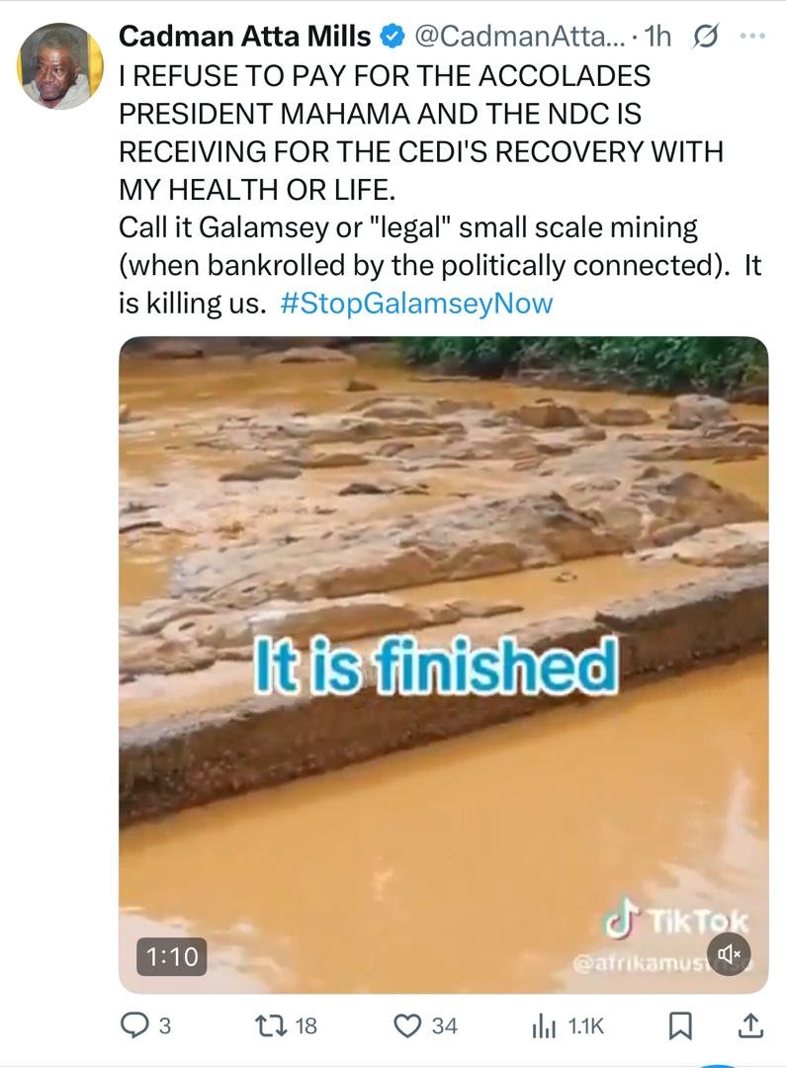Open Cadman Atta Mills profile picture
This screenshot has width=786, height=1068.
coord(60,66)
